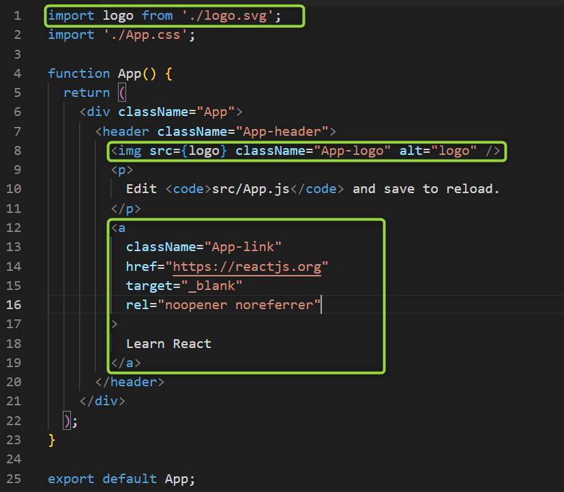Click the closing </header> tag
The height and width of the screenshot is (492, 564).
pos(130,381)
